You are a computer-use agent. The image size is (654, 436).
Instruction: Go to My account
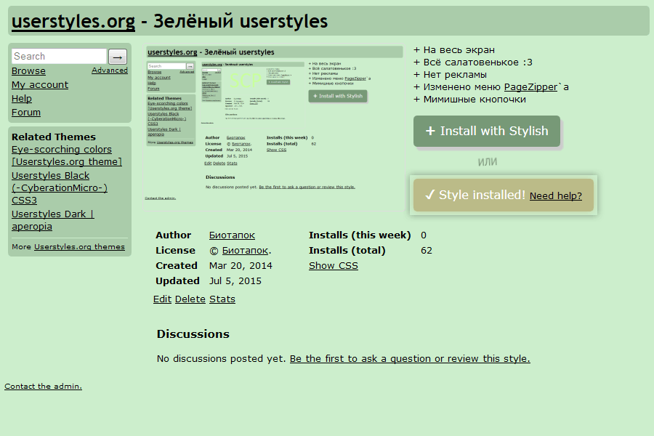40,85
